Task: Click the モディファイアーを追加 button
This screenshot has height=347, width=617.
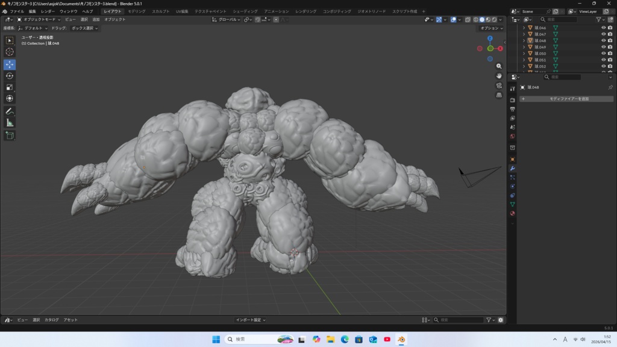Action: tap(566, 99)
